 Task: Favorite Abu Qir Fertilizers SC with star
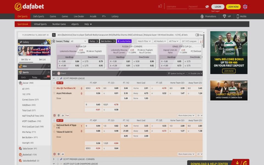pyautogui.click(x=54, y=88)
